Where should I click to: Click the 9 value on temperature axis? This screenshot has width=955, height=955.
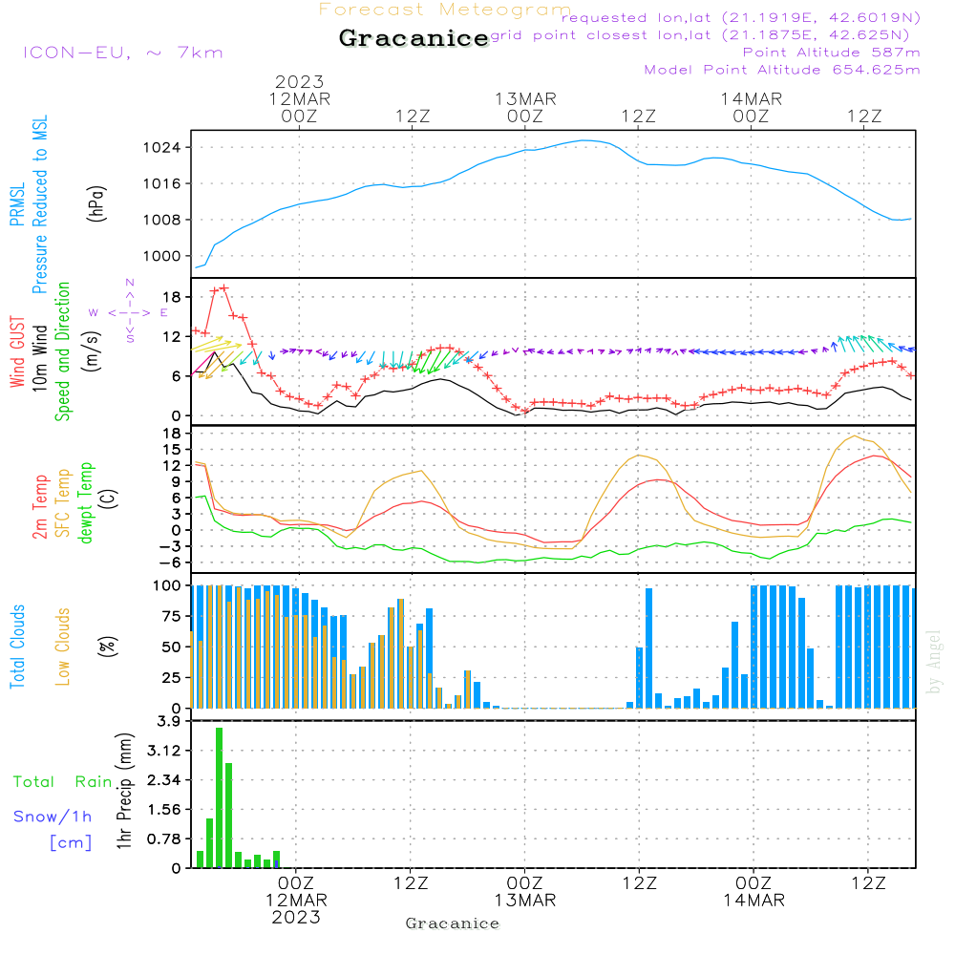click(x=177, y=481)
